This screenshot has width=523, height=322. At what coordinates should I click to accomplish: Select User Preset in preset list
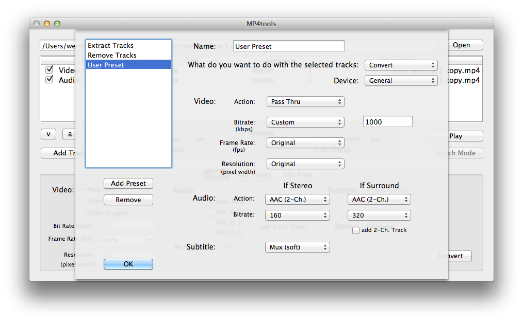[x=128, y=65]
